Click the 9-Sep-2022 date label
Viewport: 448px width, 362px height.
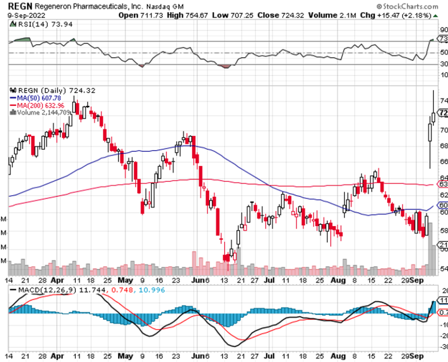pos(23,14)
